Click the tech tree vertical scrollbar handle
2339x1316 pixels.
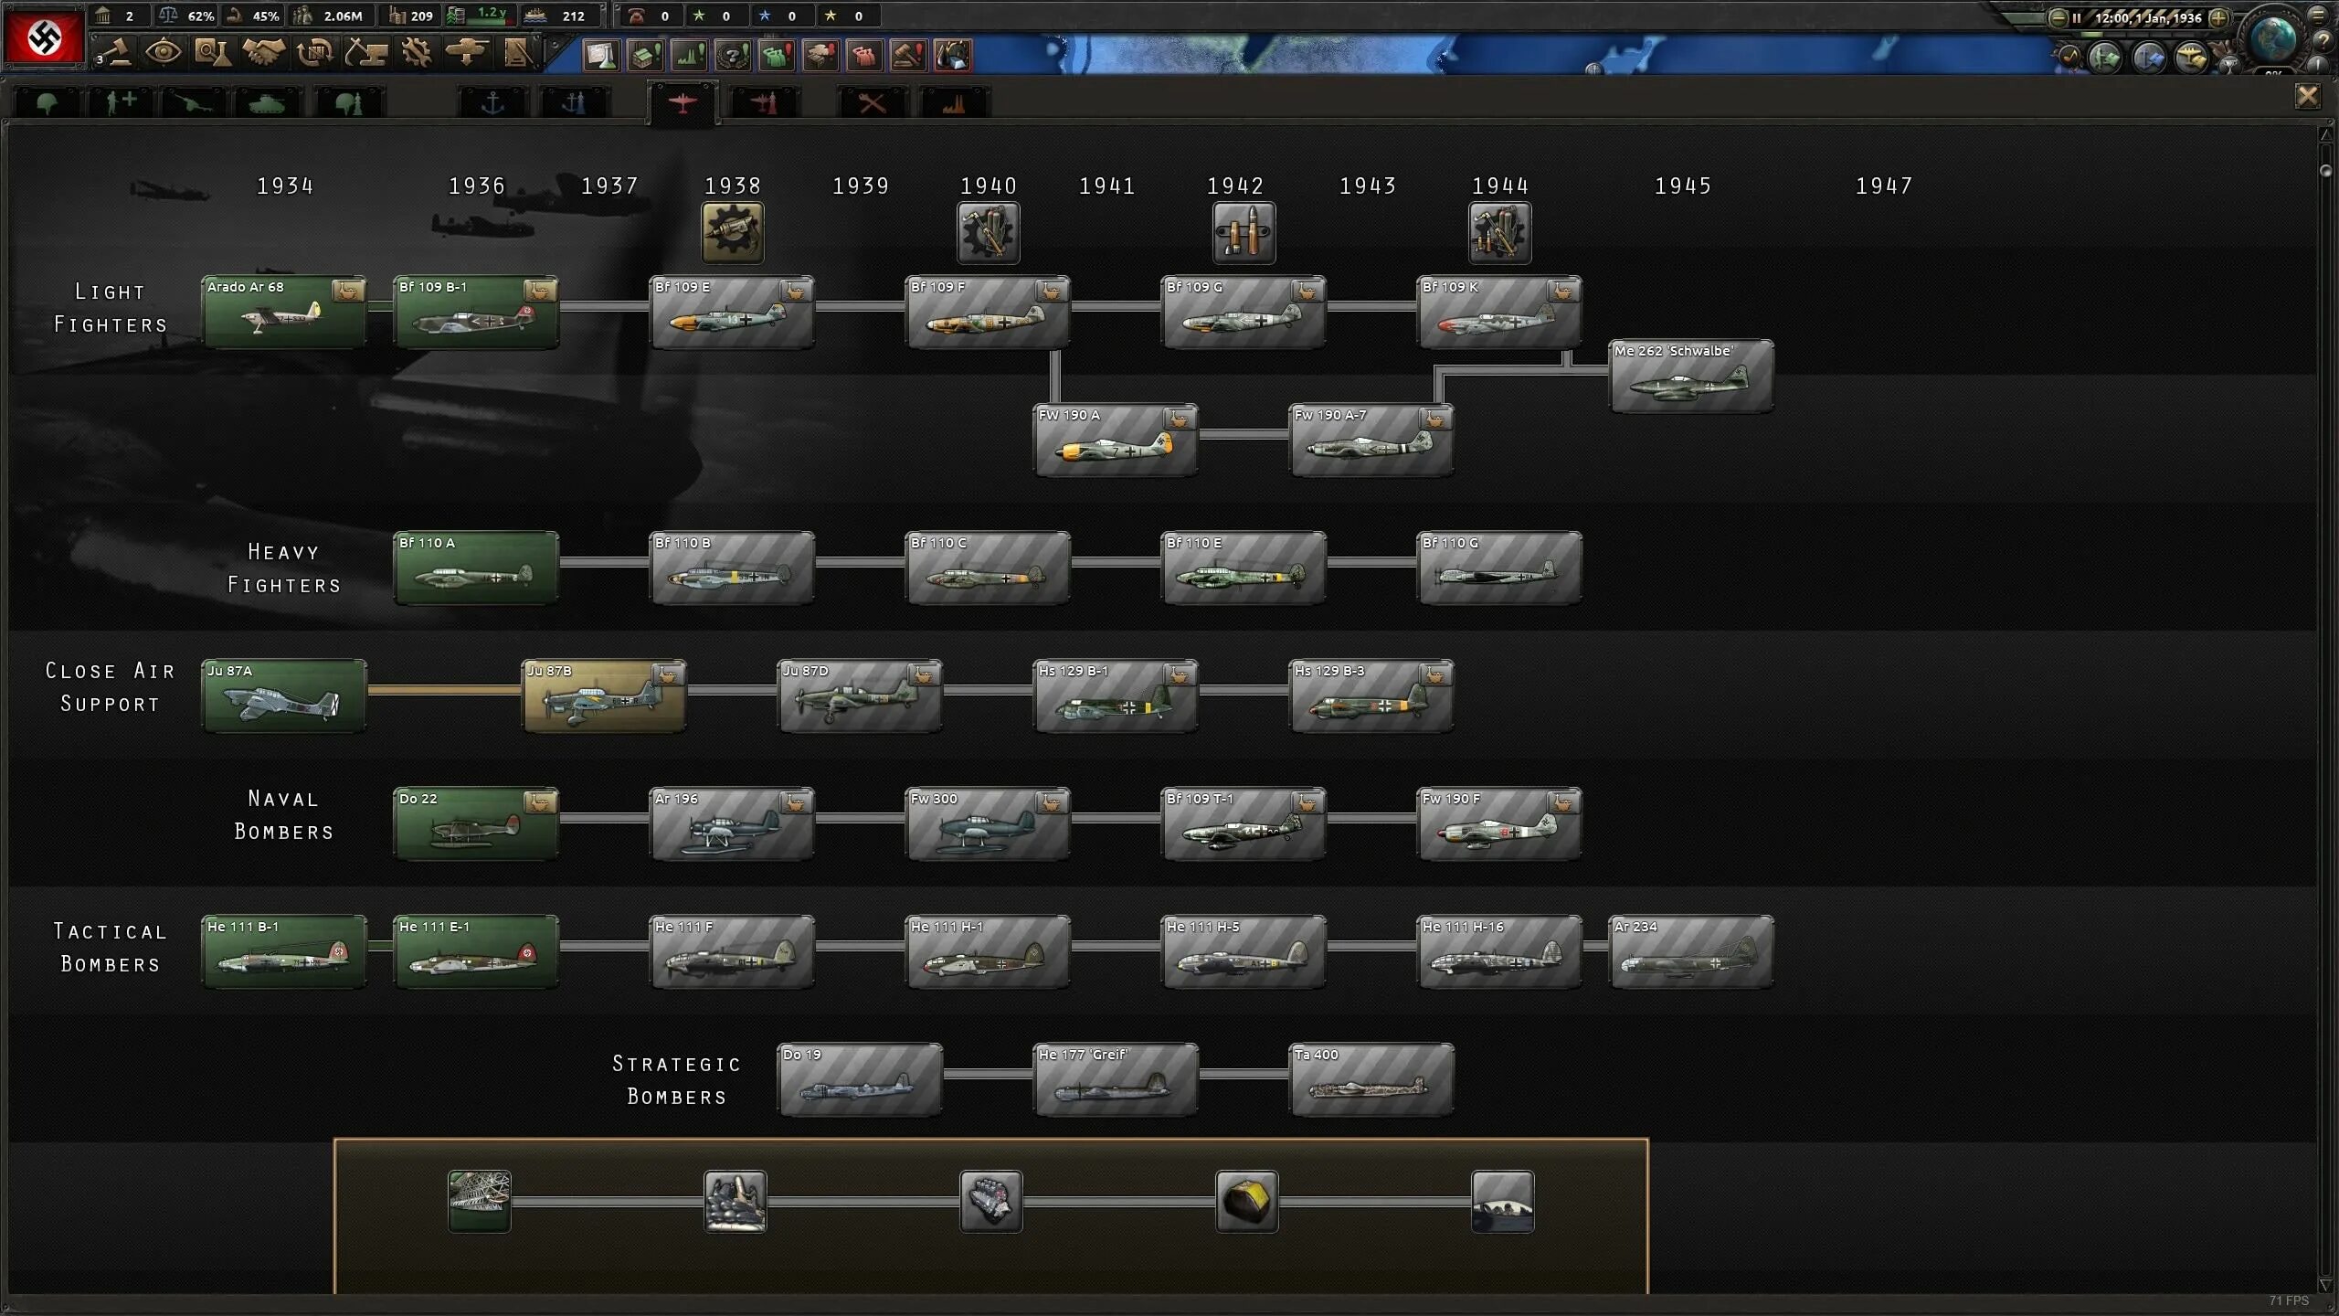click(x=2326, y=171)
